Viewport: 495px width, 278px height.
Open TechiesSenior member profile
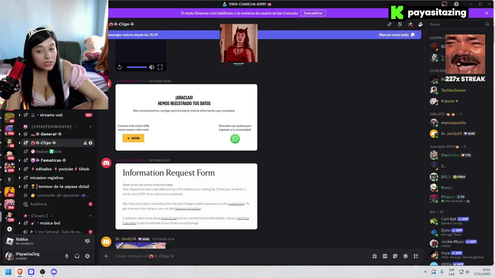click(459, 90)
